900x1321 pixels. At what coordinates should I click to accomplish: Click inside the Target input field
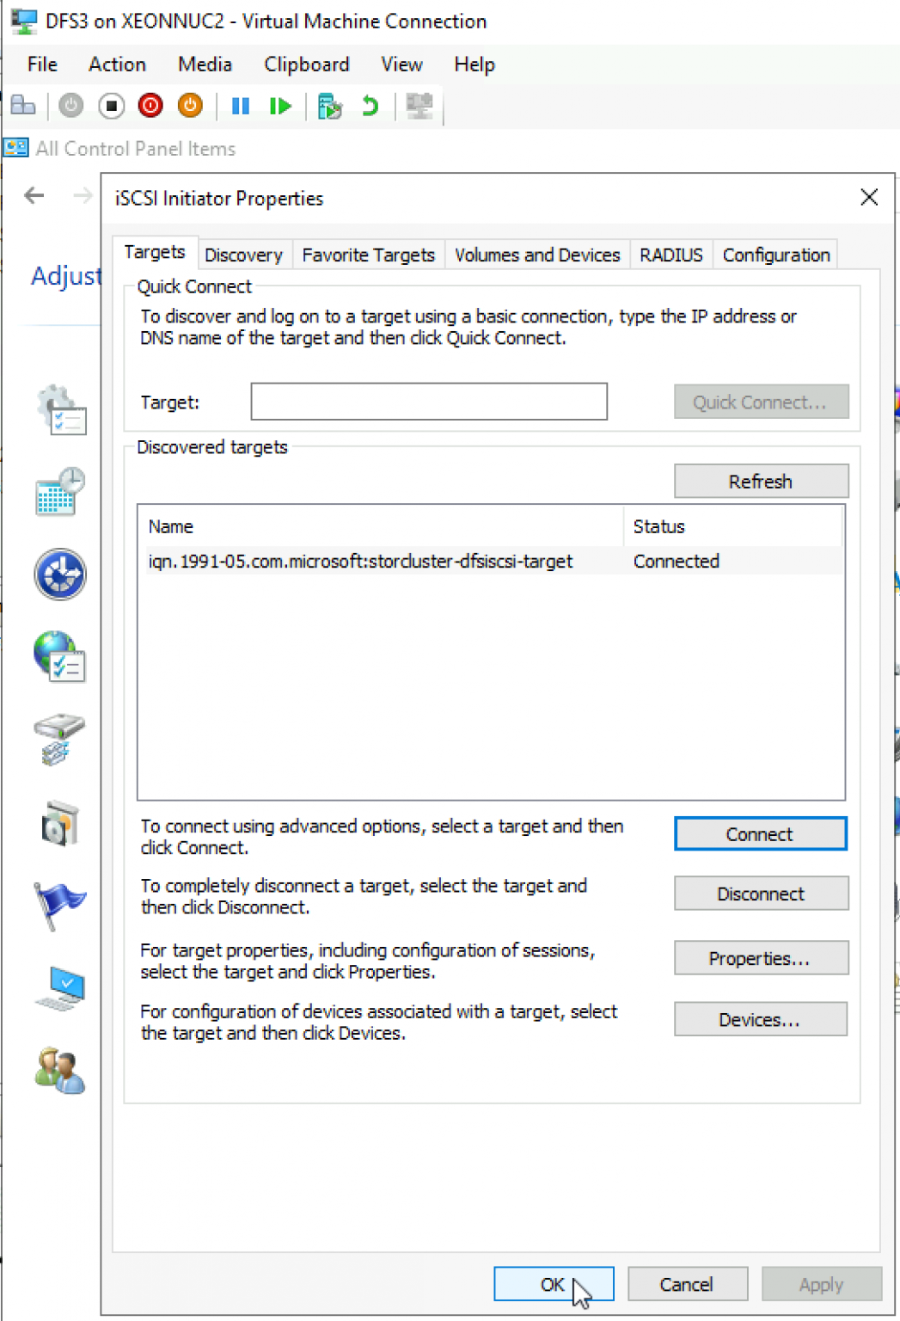428,402
